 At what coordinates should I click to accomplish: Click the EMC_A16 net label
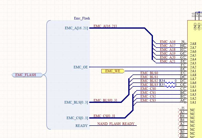pyautogui.click(x=167, y=42)
